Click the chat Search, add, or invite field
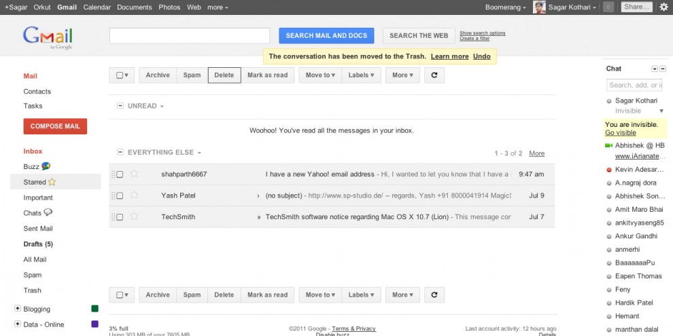The image size is (673, 336). (x=635, y=85)
